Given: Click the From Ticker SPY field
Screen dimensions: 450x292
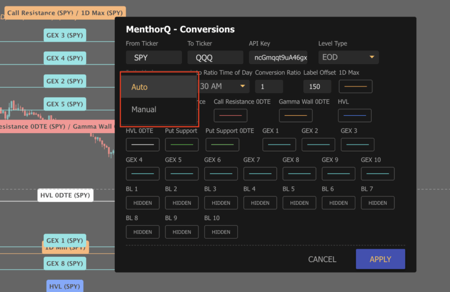Looking at the screenshot, I should click(153, 57).
